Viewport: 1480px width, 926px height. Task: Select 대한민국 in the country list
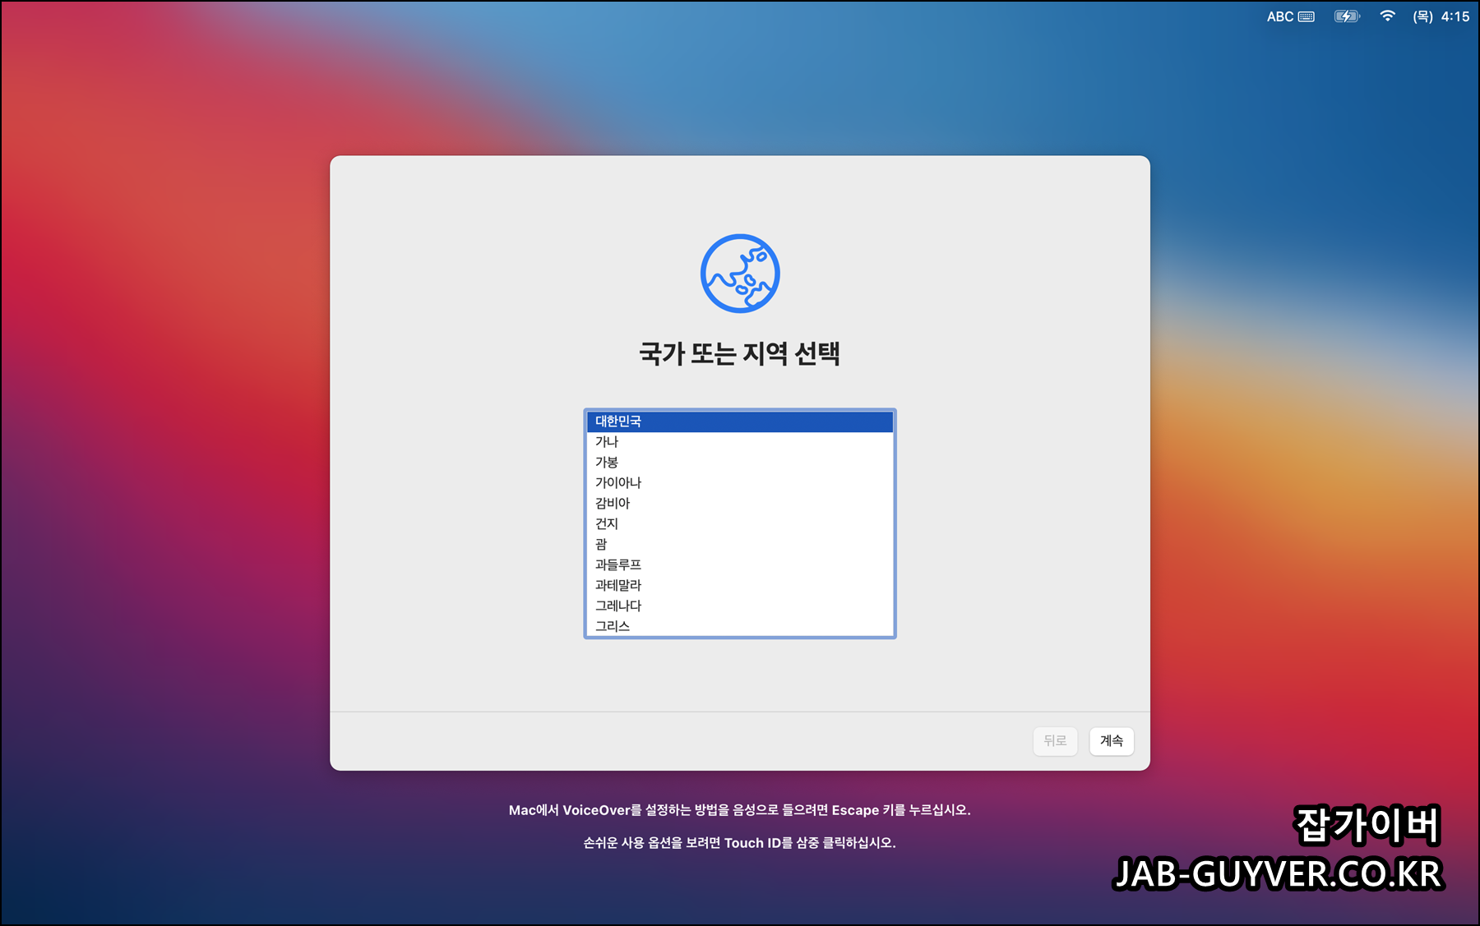(740, 422)
